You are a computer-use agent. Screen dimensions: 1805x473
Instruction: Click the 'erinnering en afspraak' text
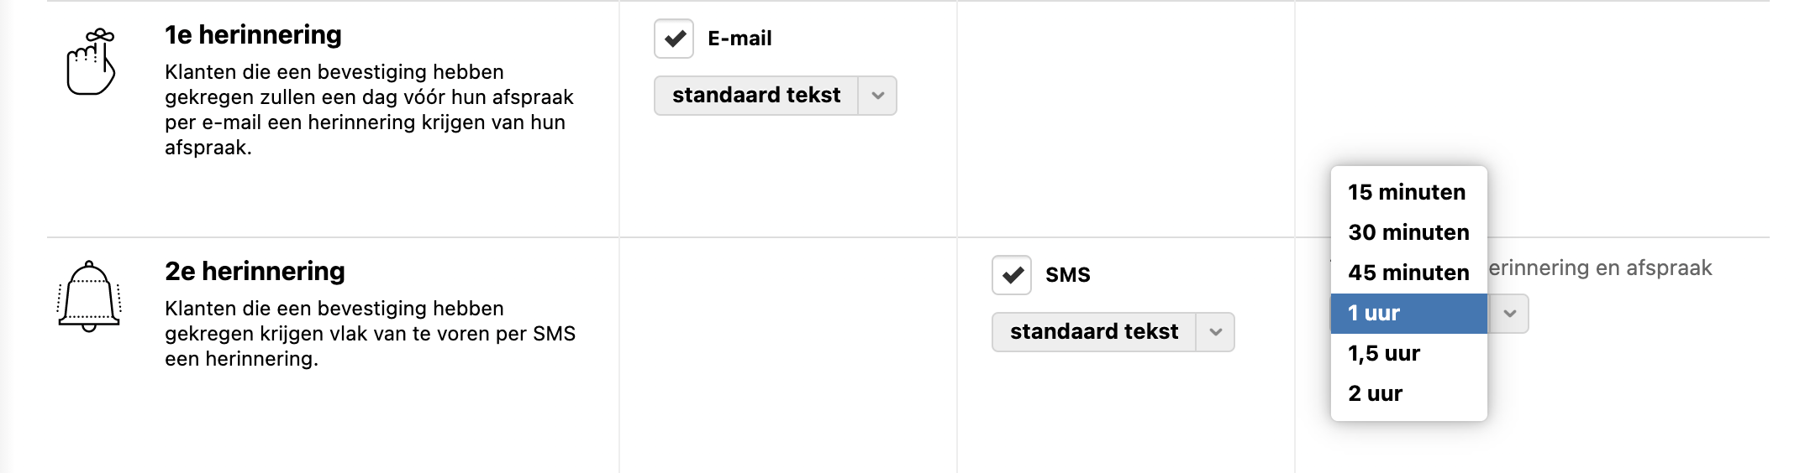tap(1600, 268)
